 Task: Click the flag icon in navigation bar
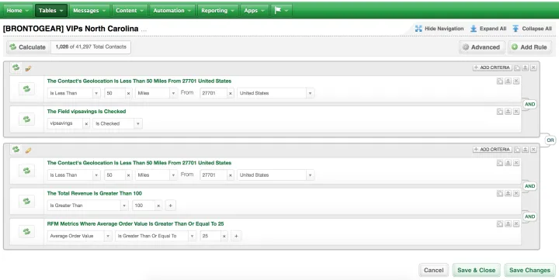[x=278, y=10]
